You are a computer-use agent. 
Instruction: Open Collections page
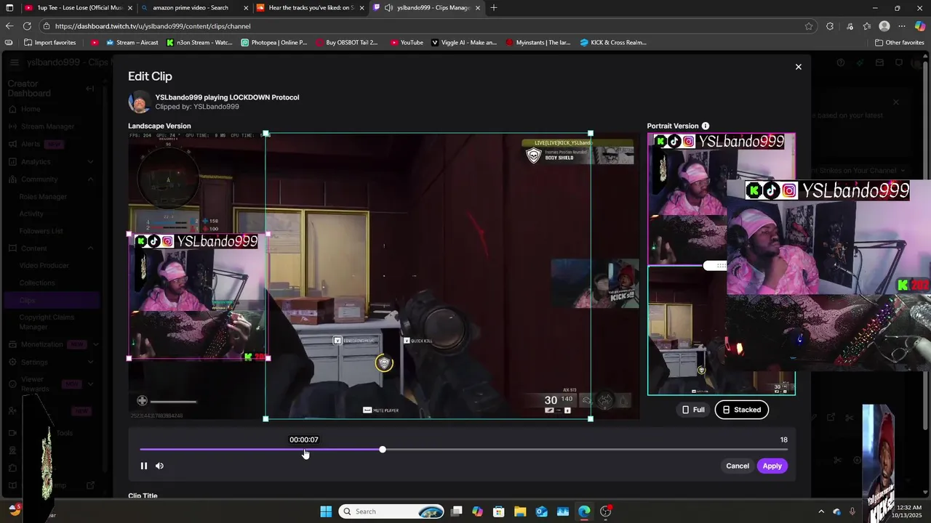click(37, 283)
